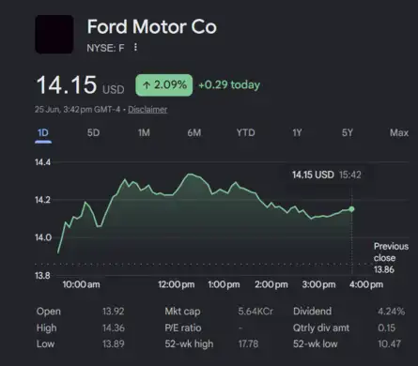
Task: Click the Dividend yield 4.24% figure
Action: (391, 312)
